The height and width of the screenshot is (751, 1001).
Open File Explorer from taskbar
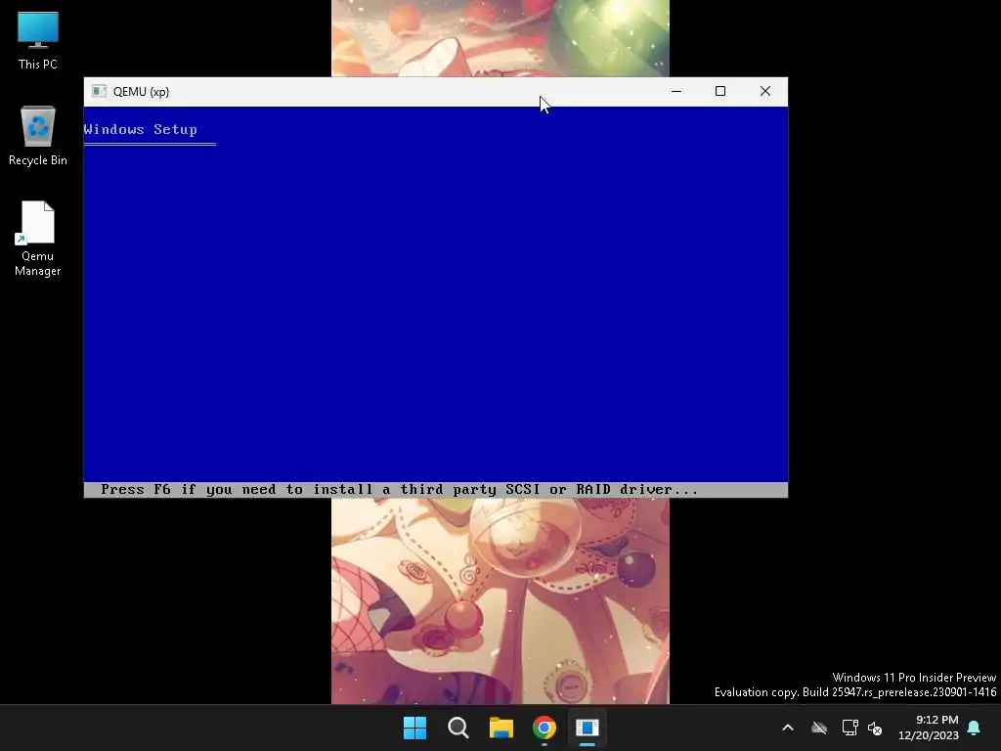(501, 728)
